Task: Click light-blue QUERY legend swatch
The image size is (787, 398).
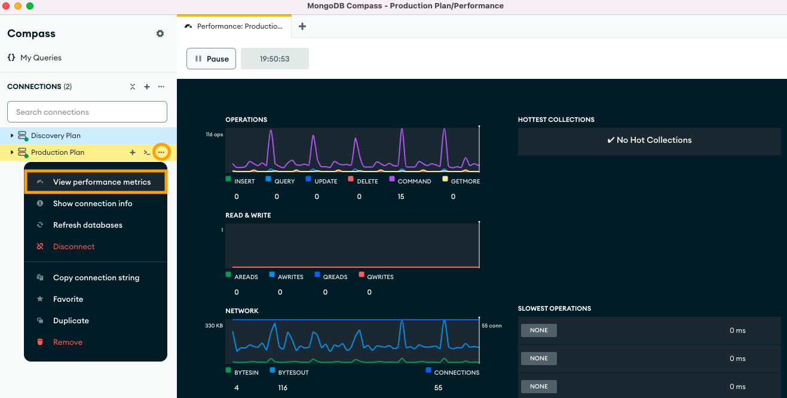Action: 268,179
